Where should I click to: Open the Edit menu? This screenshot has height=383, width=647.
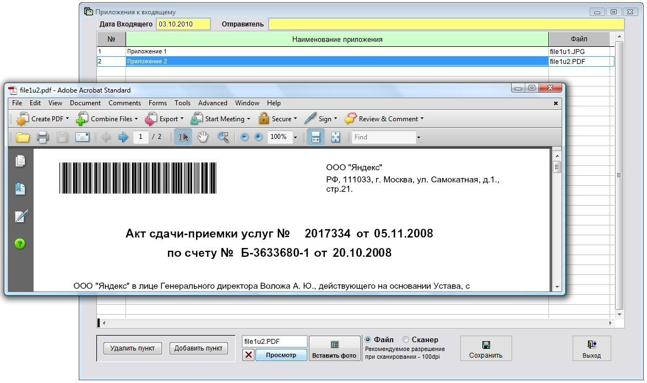tap(35, 103)
